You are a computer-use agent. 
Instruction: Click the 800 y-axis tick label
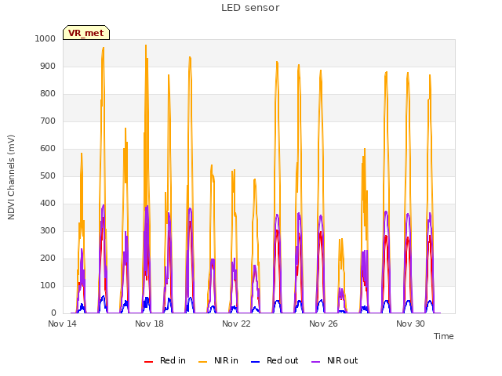point(48,94)
